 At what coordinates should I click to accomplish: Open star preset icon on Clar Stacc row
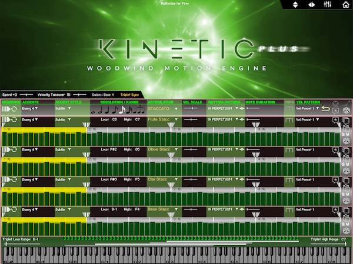click(x=335, y=180)
